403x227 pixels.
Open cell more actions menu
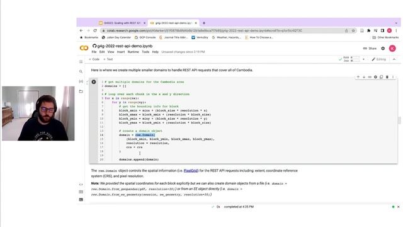[x=393, y=77]
